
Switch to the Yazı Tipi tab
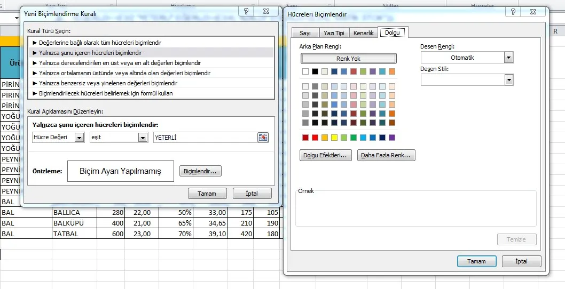334,33
